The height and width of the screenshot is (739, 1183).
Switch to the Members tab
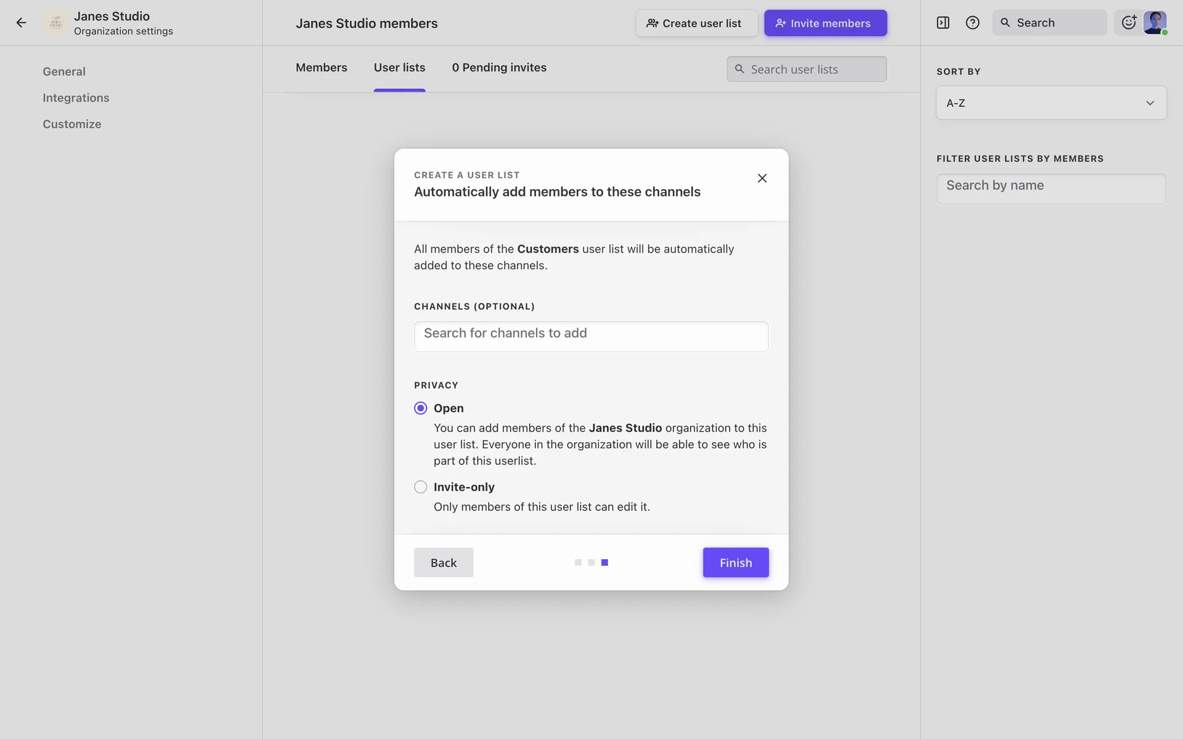(x=321, y=68)
